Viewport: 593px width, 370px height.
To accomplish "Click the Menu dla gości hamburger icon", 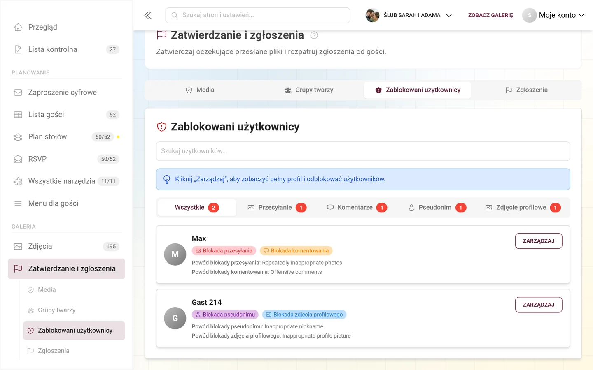I will tap(18, 203).
